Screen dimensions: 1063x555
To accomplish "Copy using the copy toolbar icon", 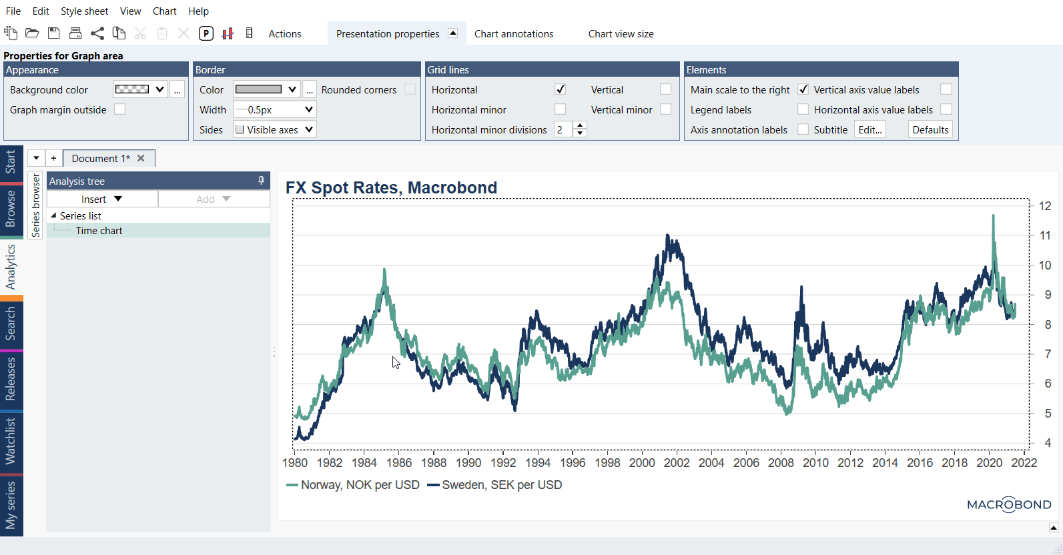I will [119, 33].
